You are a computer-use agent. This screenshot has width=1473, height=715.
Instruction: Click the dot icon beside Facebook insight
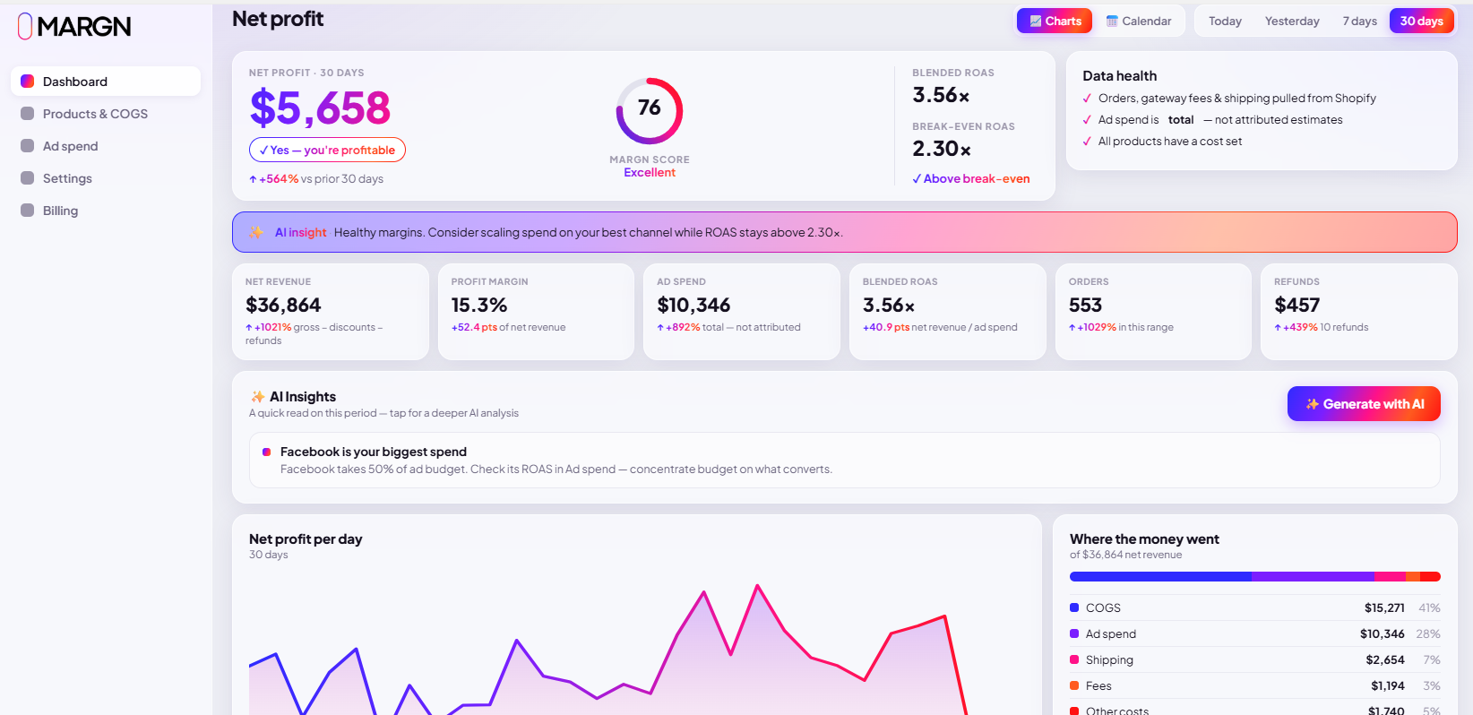pyautogui.click(x=266, y=452)
